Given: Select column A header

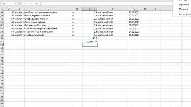Looking at the screenshot, I should click(x=9, y=9).
